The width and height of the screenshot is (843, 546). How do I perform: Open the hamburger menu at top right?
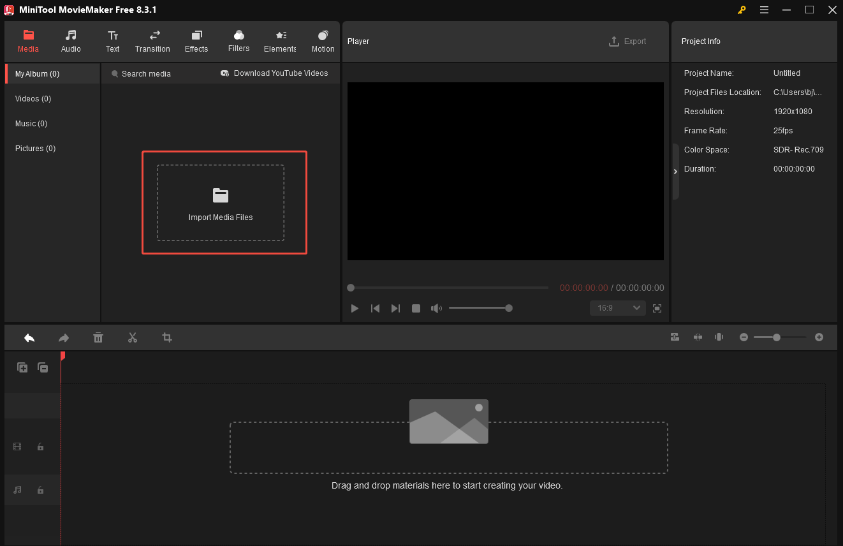point(764,10)
